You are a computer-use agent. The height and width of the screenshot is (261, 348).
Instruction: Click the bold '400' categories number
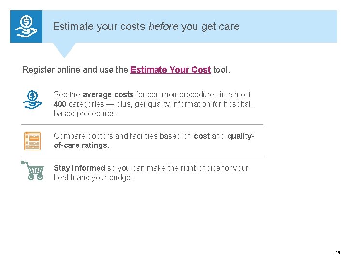click(x=60, y=104)
